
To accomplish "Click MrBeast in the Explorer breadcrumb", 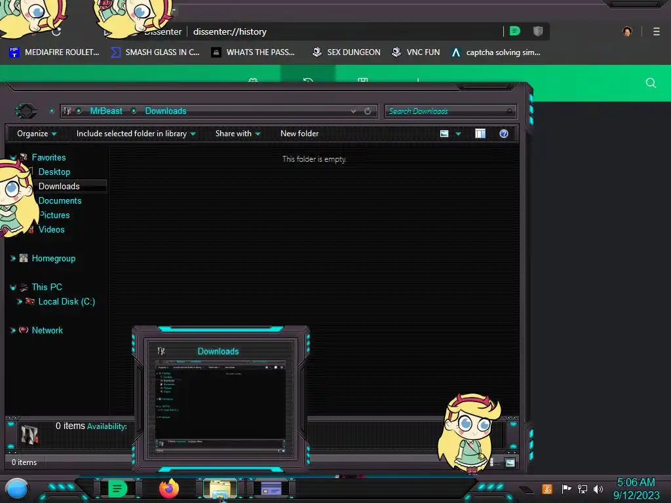I will pyautogui.click(x=106, y=111).
